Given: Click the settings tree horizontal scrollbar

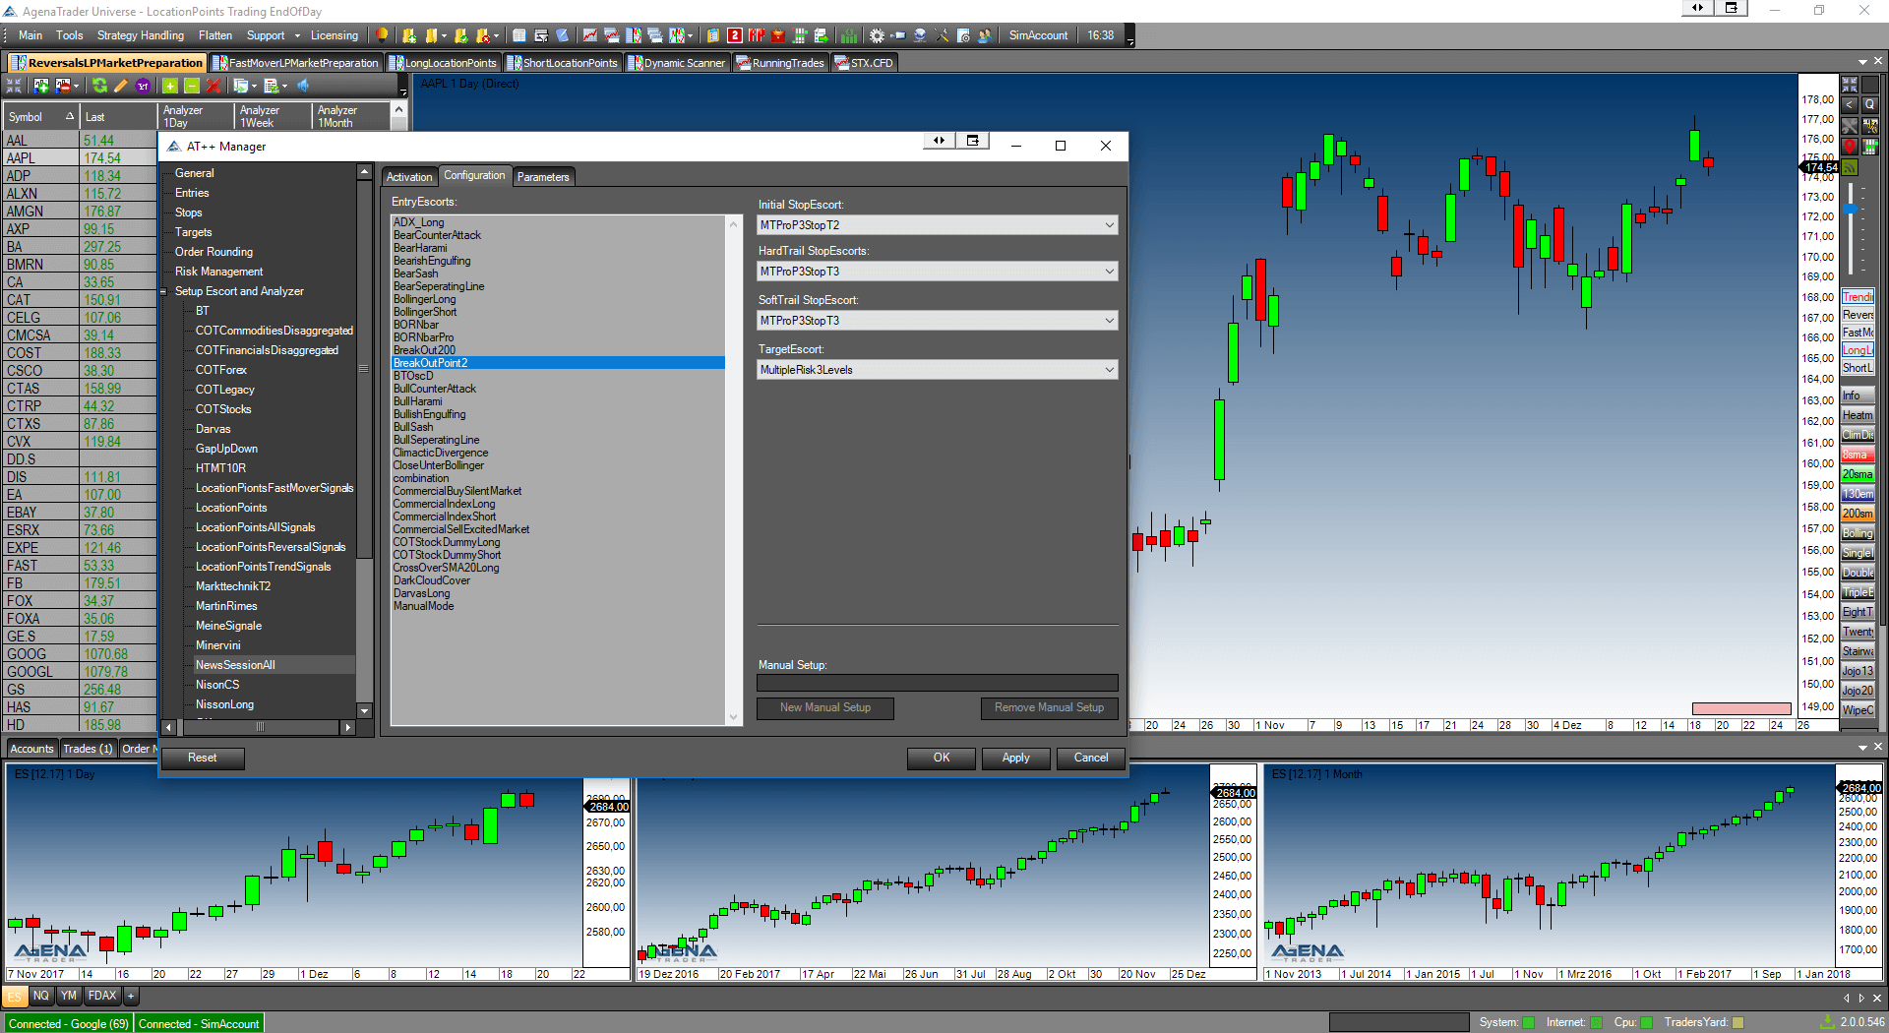Looking at the screenshot, I should tap(260, 727).
